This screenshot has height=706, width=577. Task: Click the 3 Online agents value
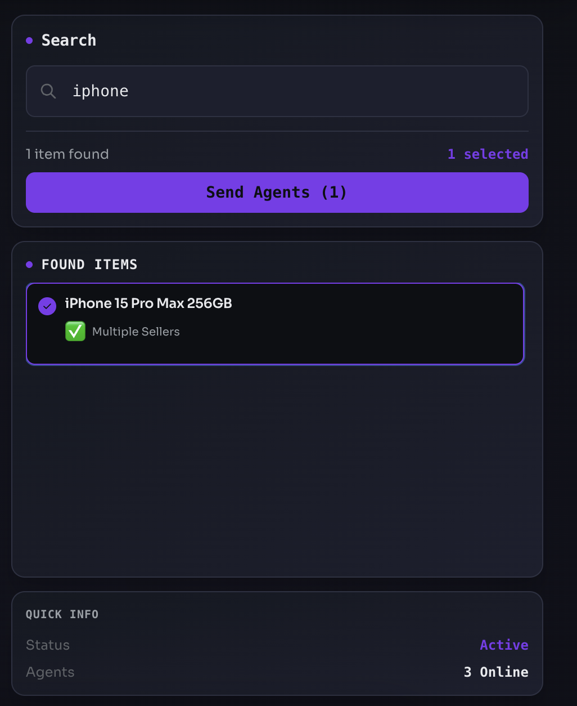[x=496, y=672]
